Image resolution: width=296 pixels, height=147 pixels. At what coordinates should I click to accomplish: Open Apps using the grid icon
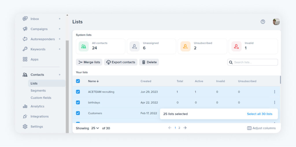coord(25,59)
